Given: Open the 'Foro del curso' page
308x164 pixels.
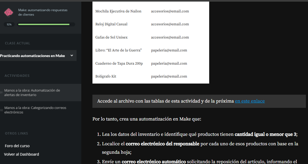Looking at the screenshot, I should [x=17, y=146].
